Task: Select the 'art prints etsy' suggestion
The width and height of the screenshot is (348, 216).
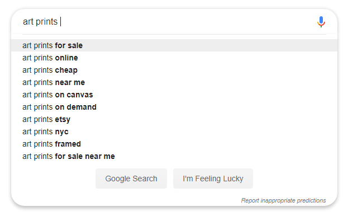Action: coord(174,119)
